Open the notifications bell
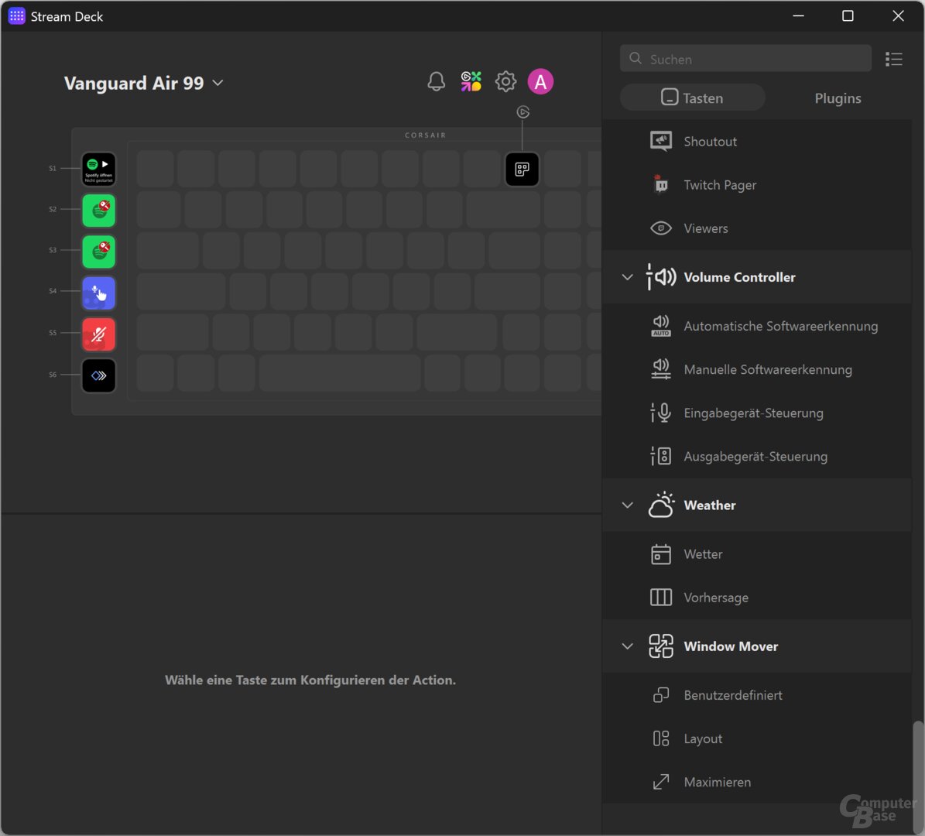 (x=437, y=82)
